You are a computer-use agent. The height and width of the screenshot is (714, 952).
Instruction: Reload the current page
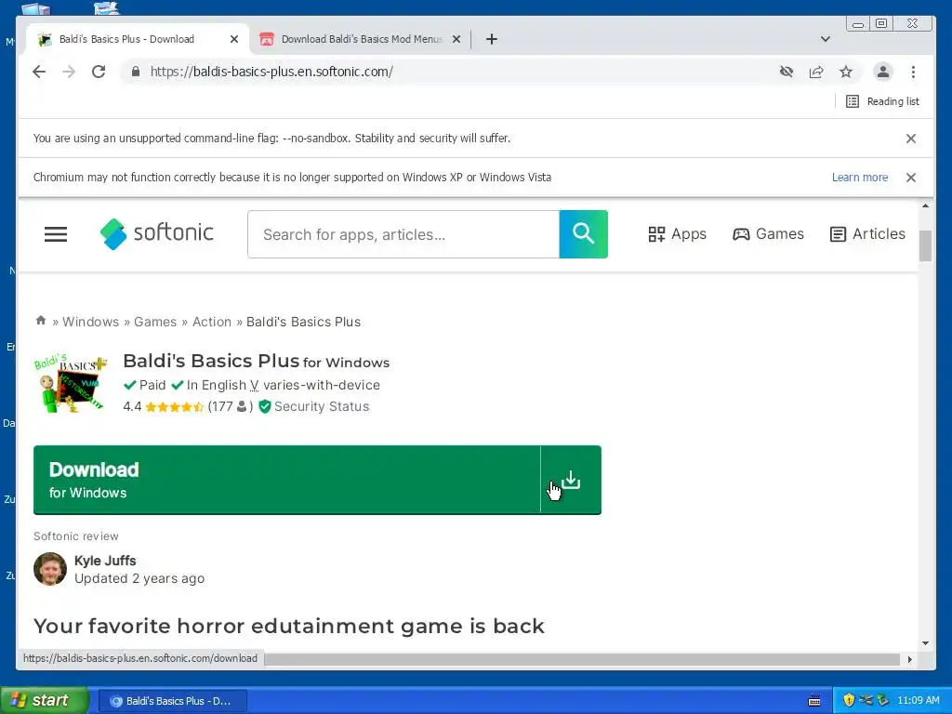99,72
